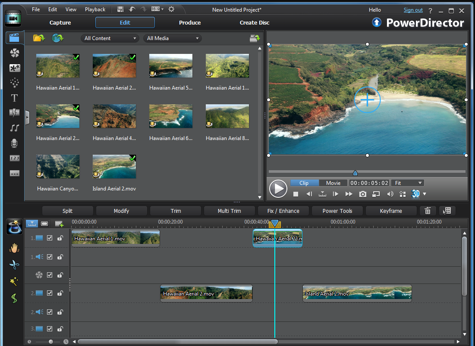Open the 3D options dropdown arrow
This screenshot has height=346, width=475.
tap(425, 194)
